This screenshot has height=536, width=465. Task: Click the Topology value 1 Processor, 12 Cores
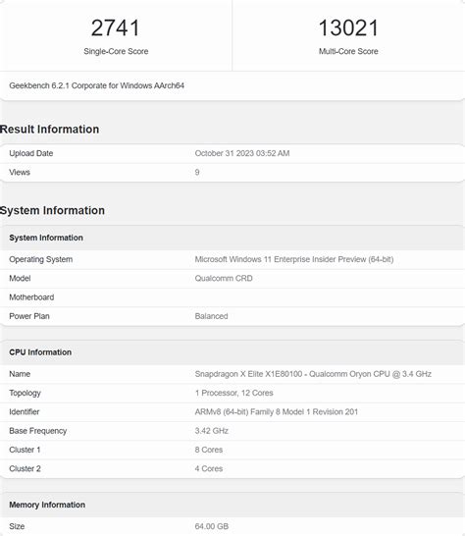click(x=234, y=393)
